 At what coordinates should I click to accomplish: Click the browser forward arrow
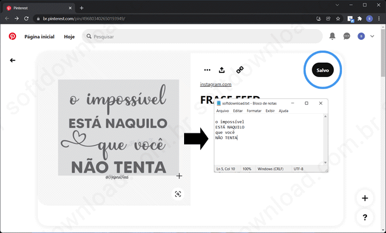click(x=17, y=18)
